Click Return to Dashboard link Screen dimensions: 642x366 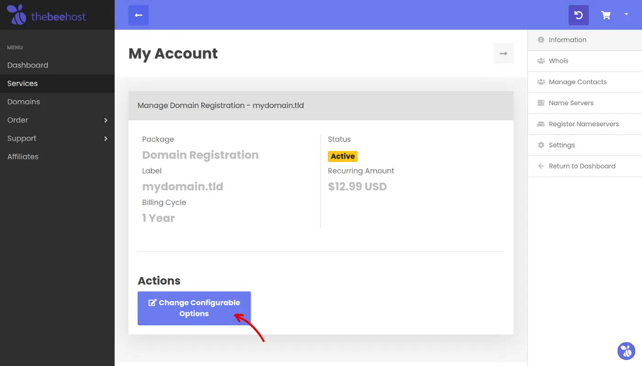tap(581, 166)
